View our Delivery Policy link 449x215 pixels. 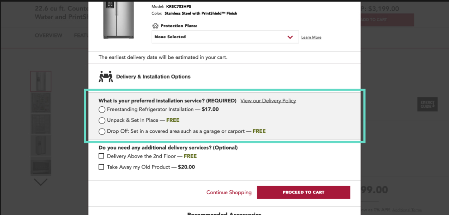(268, 101)
